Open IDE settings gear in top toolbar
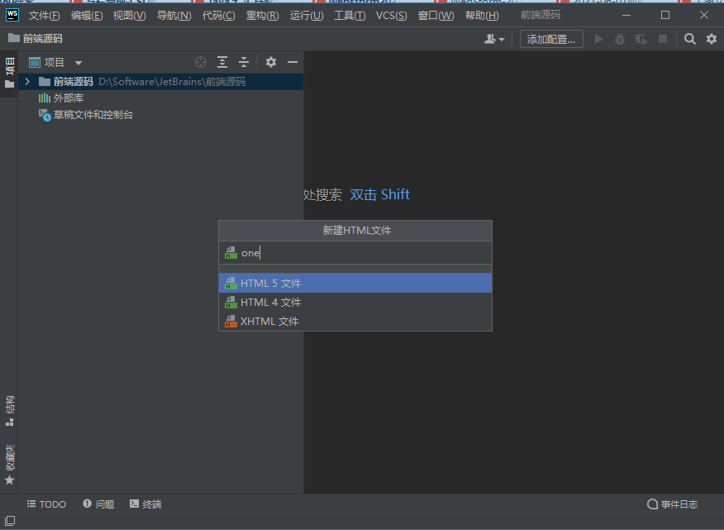 point(712,40)
